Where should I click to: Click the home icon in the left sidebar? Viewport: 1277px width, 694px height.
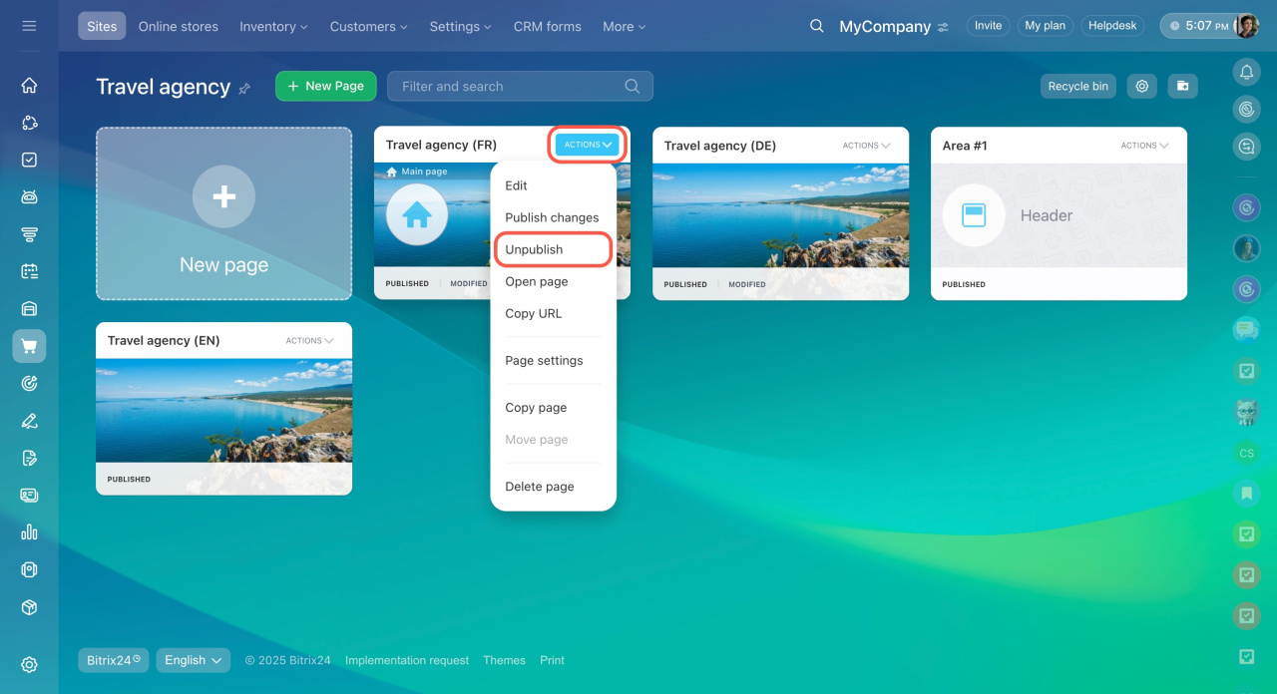tap(29, 86)
